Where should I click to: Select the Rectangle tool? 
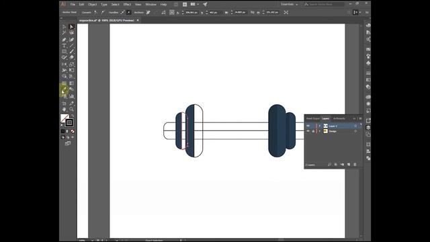[64, 52]
